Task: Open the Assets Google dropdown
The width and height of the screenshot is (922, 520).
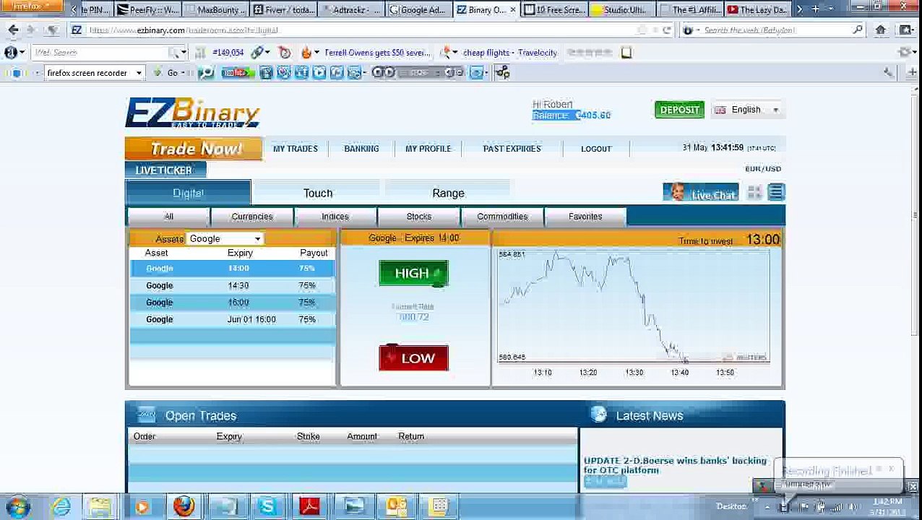Action: tap(224, 238)
